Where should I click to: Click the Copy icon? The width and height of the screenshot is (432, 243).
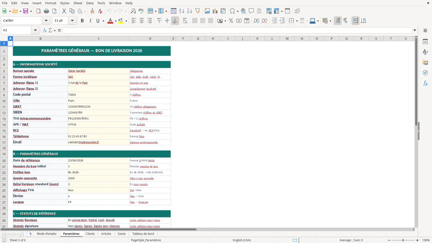point(72,11)
